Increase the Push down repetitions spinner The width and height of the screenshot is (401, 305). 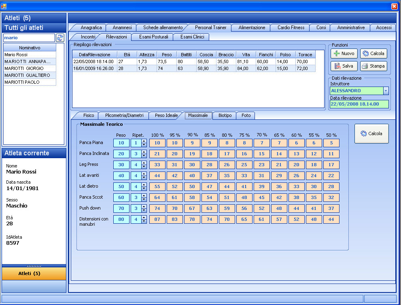(x=144, y=207)
